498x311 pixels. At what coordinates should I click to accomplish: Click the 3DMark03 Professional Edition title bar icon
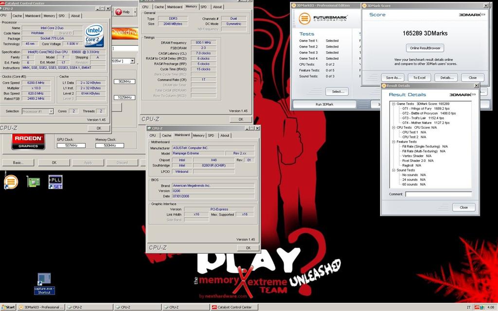point(294,5)
